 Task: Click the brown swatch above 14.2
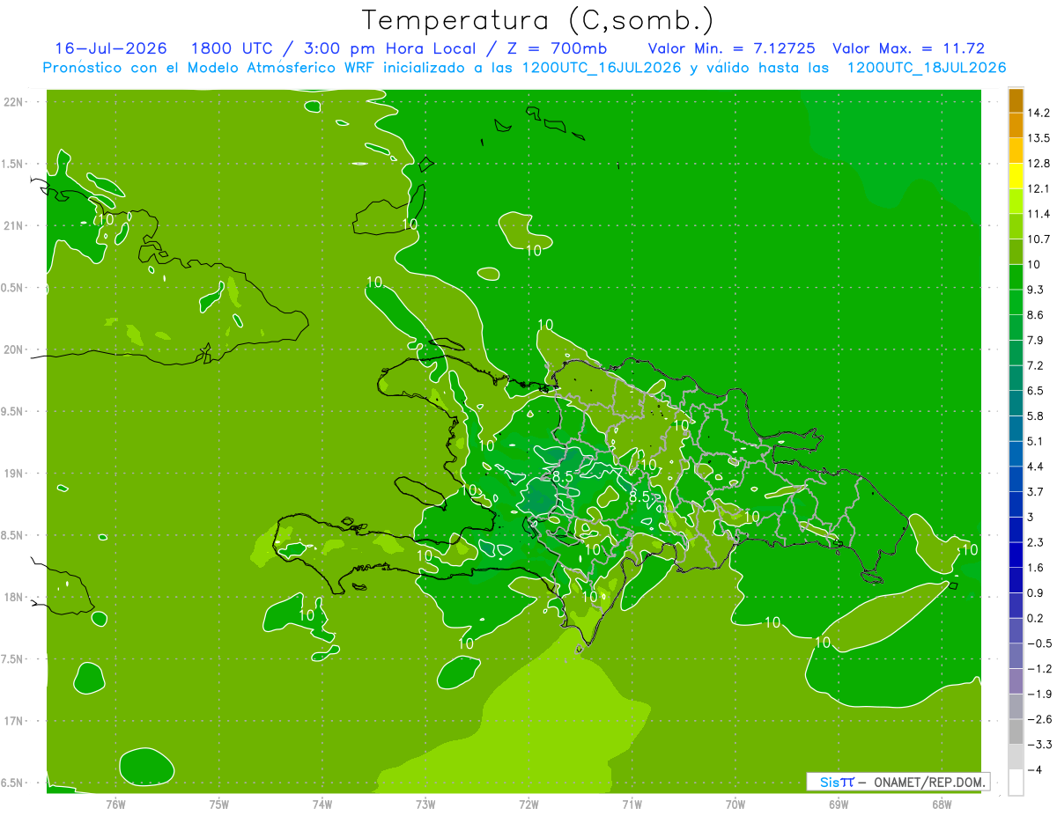coord(1016,101)
